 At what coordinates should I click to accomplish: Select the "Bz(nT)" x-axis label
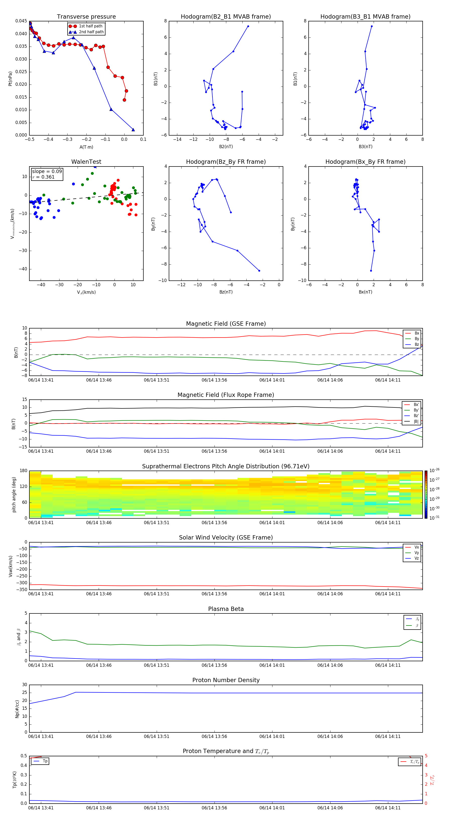click(x=226, y=292)
